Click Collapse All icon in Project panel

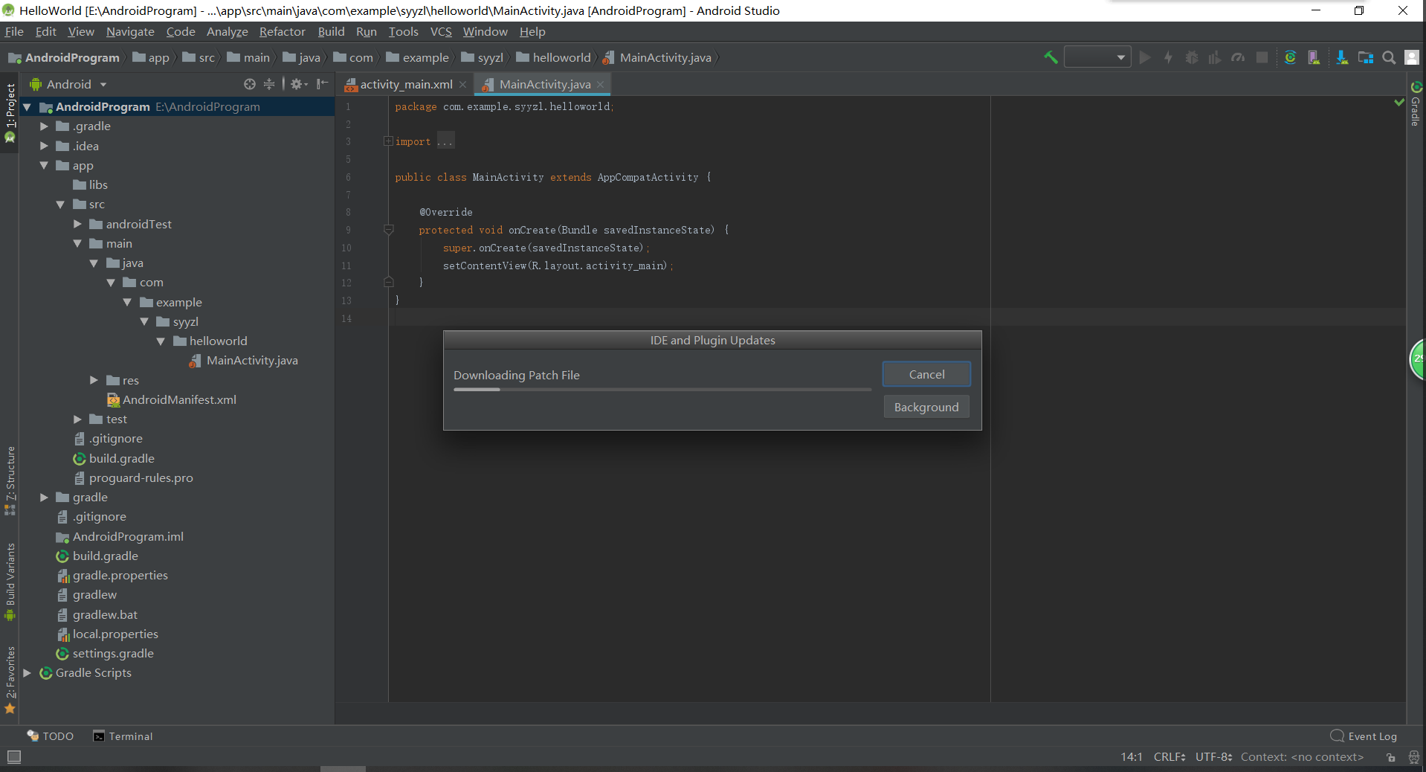(x=269, y=84)
